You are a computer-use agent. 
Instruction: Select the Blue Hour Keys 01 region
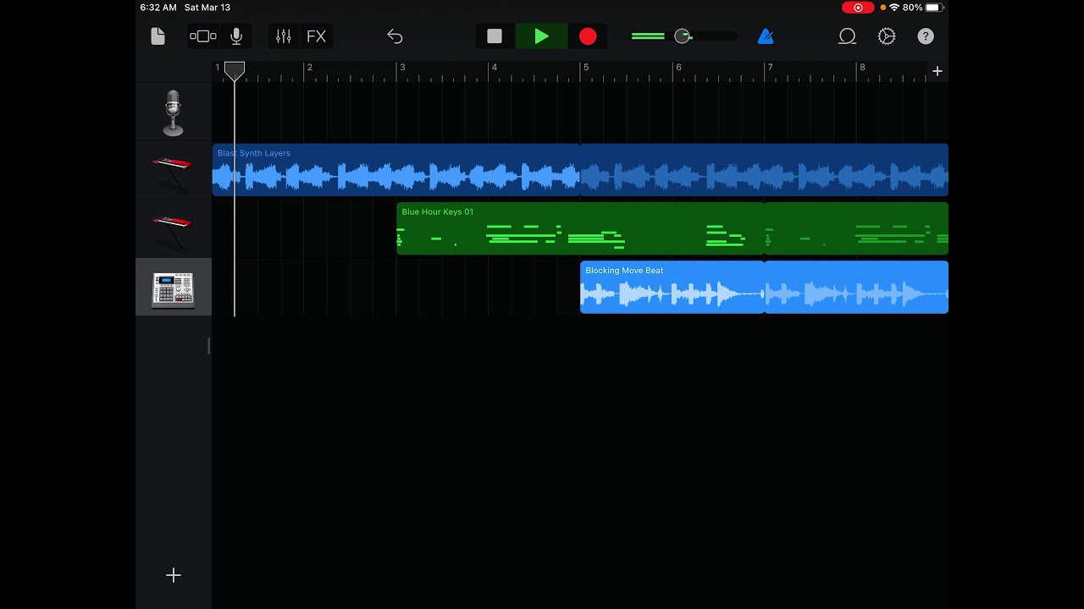pos(580,228)
